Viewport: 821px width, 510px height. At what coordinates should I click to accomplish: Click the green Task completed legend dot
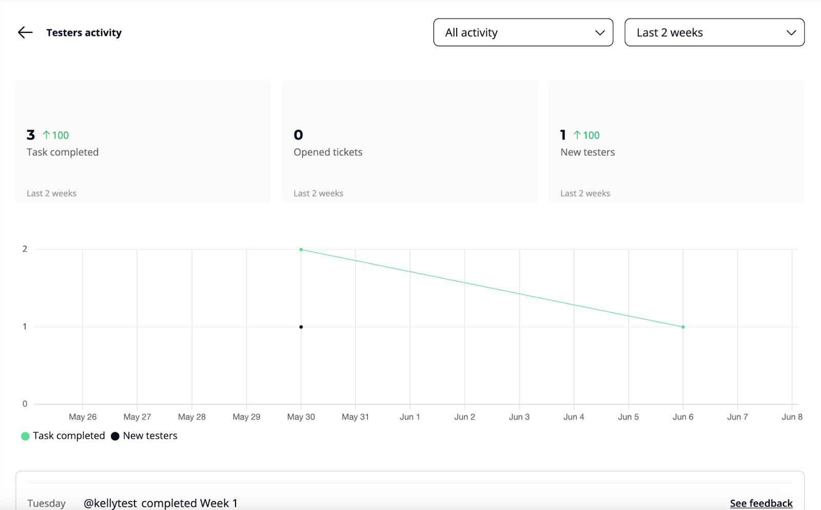click(25, 436)
